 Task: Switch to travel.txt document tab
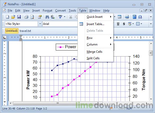(x=25, y=31)
